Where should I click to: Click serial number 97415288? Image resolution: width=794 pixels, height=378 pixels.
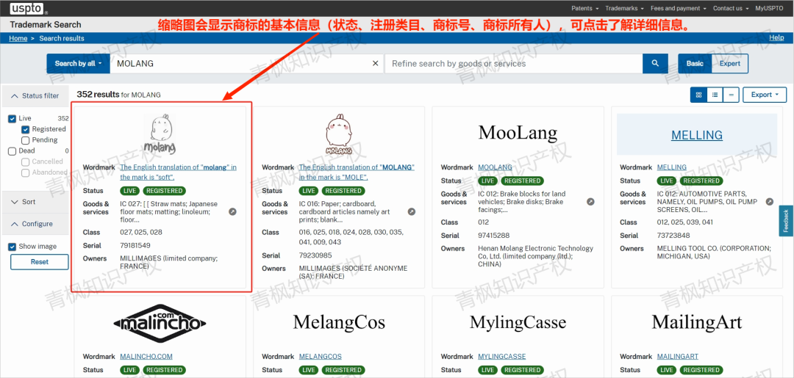tap(494, 236)
